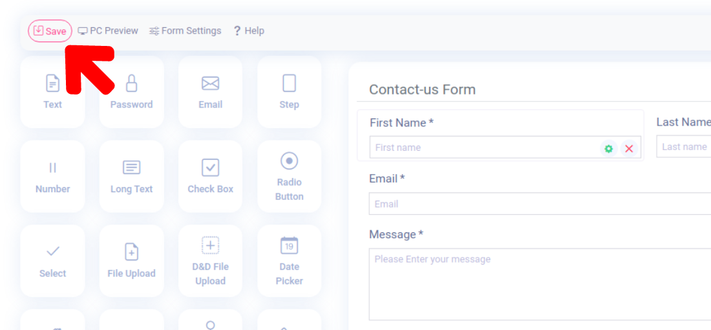Click the Save button
The height and width of the screenshot is (330, 711).
point(50,31)
